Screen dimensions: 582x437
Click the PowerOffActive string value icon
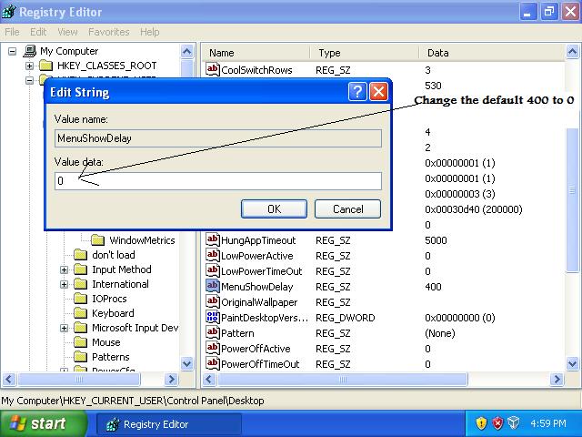pos(212,348)
